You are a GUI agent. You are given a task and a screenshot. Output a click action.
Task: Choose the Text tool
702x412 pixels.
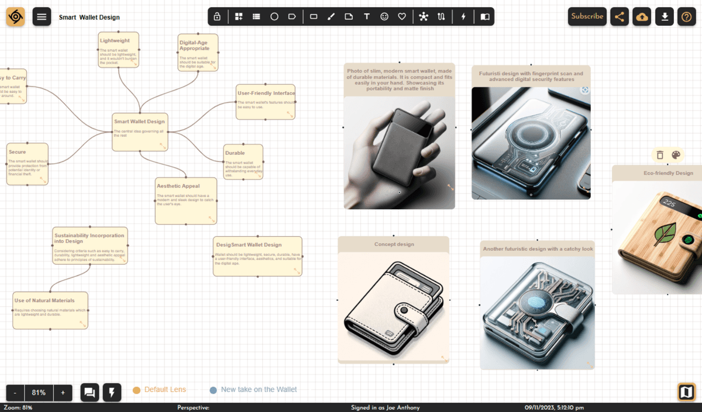(x=366, y=17)
